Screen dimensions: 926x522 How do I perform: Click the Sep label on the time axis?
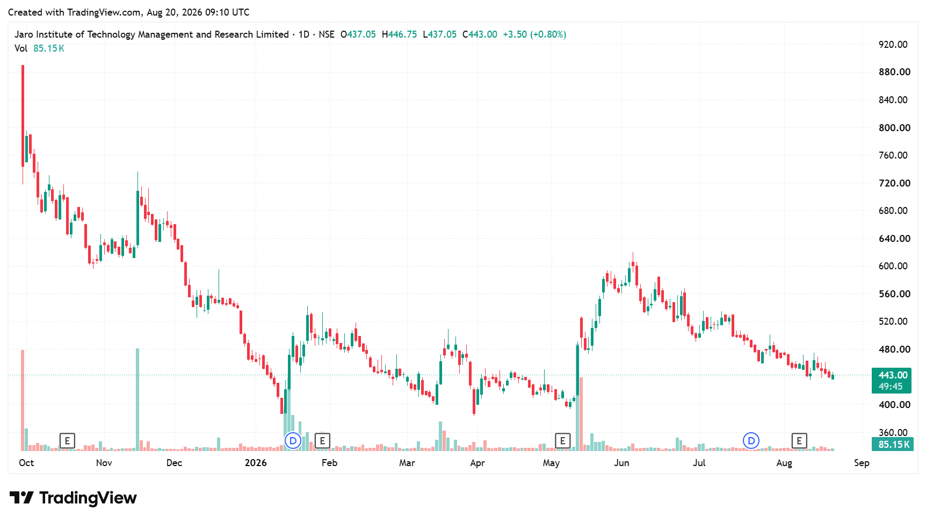pos(862,463)
